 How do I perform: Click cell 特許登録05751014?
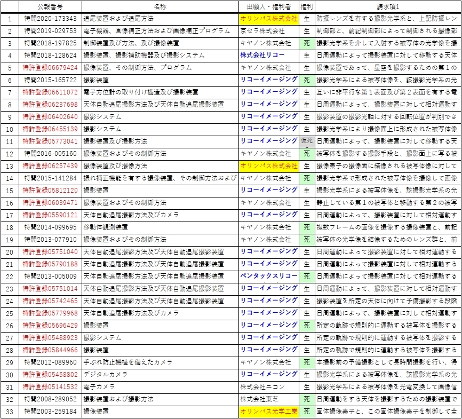click(x=50, y=289)
